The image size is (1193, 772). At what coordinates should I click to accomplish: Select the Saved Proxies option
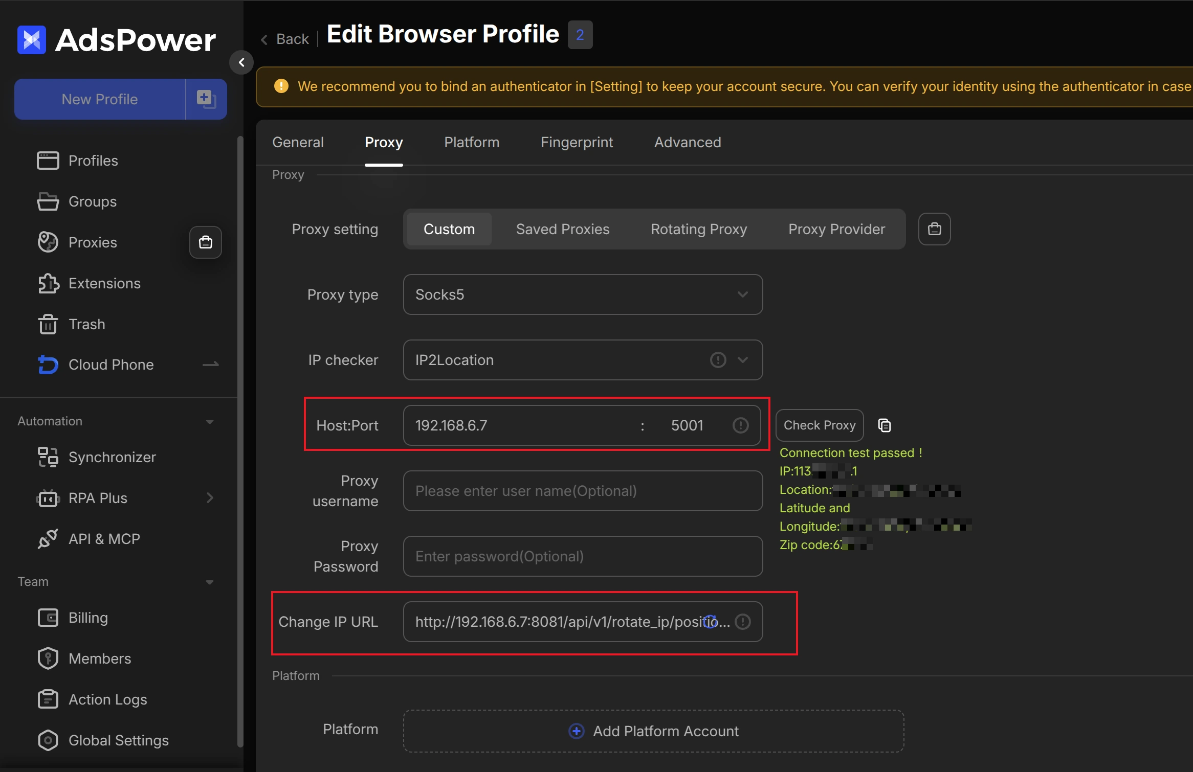pyautogui.click(x=563, y=229)
